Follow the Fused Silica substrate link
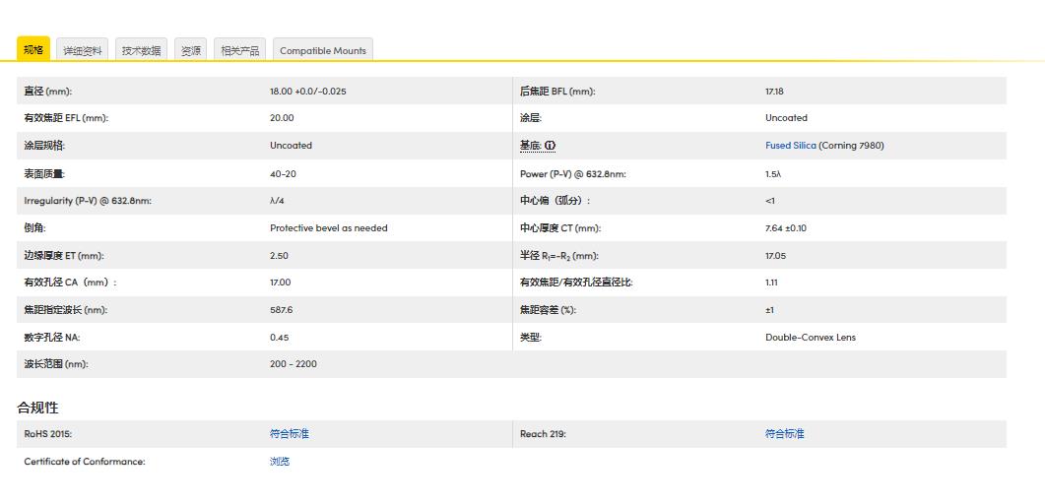Viewport: 1045px width, 504px height. point(790,146)
